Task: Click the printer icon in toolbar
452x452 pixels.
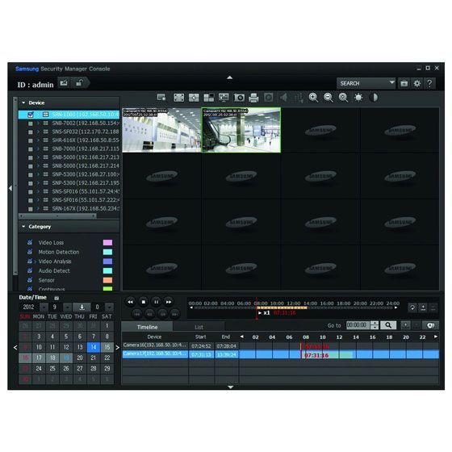Action: pyautogui.click(x=253, y=98)
